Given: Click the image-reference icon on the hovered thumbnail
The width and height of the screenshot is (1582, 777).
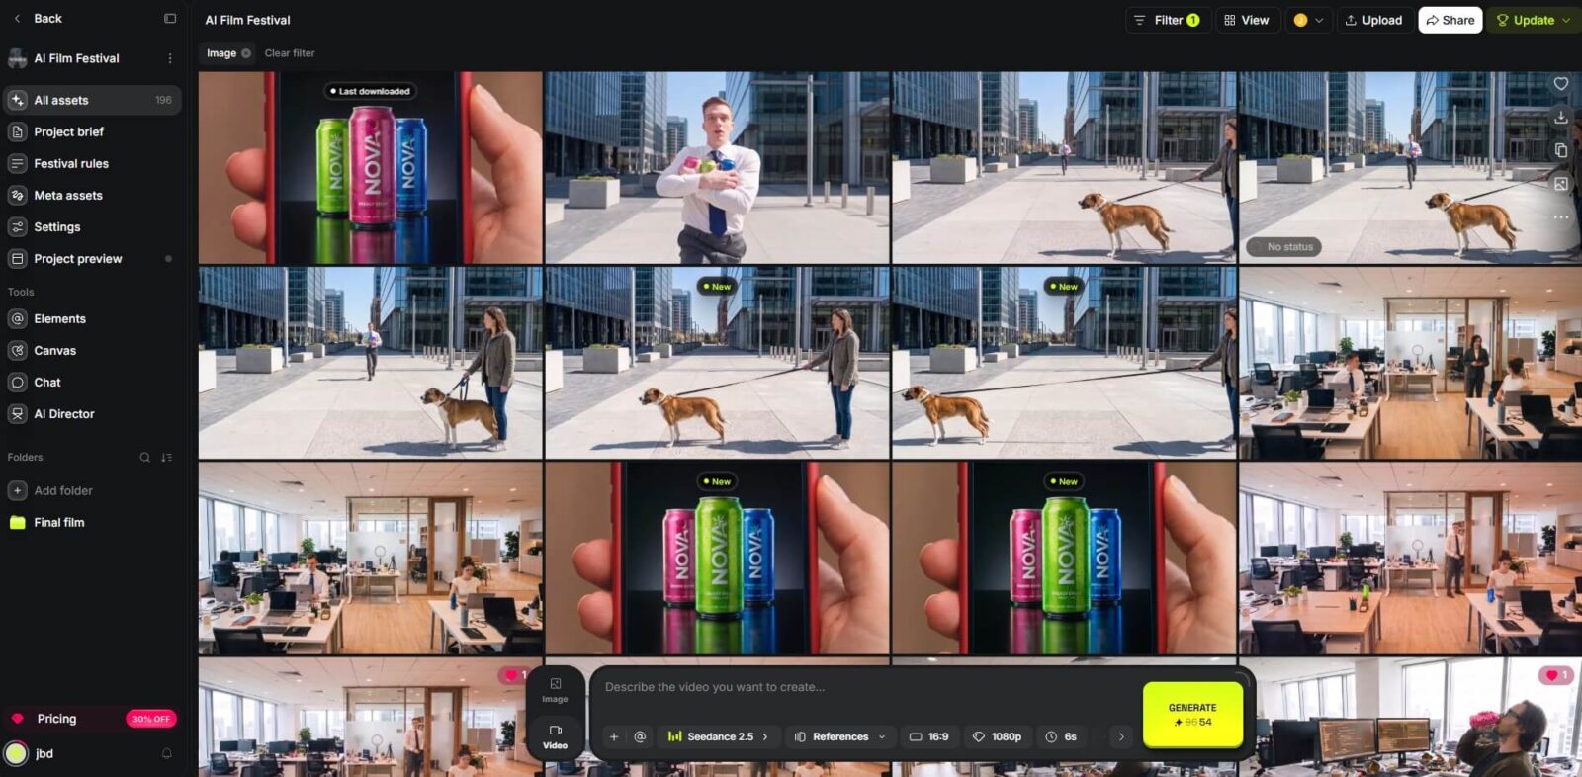Looking at the screenshot, I should click(x=1560, y=184).
